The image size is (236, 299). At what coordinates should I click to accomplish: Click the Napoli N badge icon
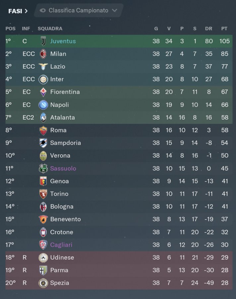point(43,105)
